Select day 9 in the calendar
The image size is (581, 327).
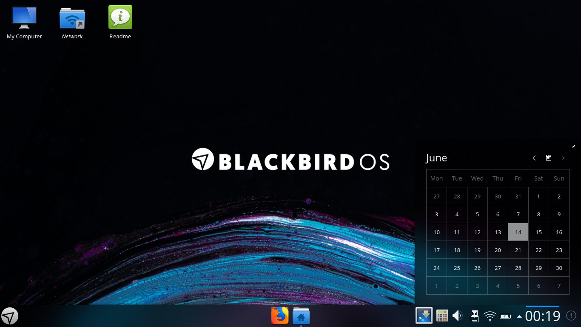pyautogui.click(x=559, y=214)
